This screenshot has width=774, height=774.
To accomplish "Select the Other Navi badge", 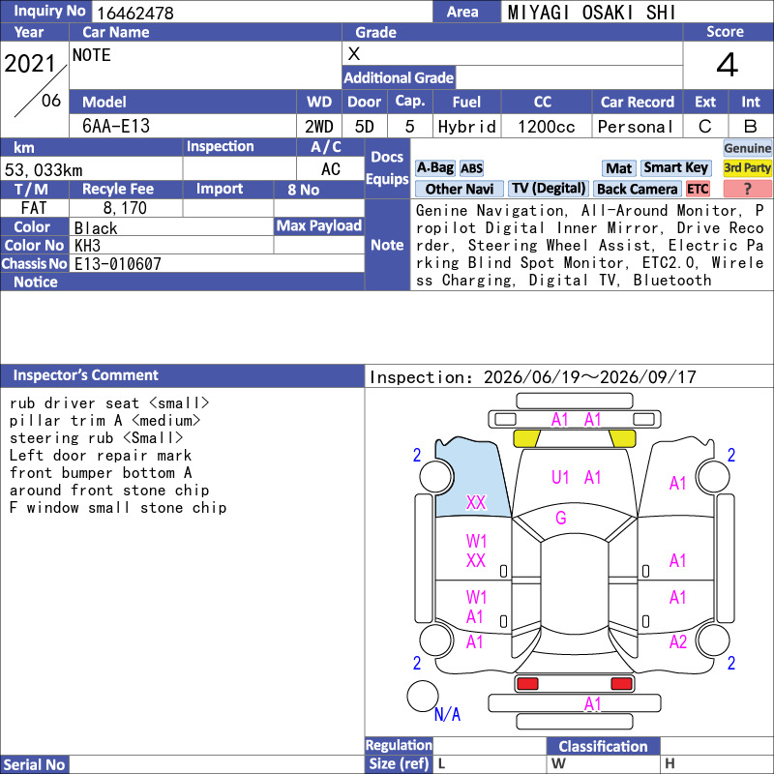I will point(459,189).
